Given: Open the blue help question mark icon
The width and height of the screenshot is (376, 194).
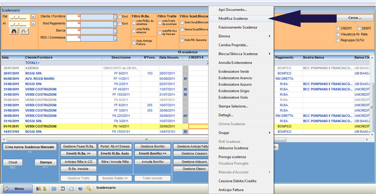Looking at the screenshot, I should [80, 189].
